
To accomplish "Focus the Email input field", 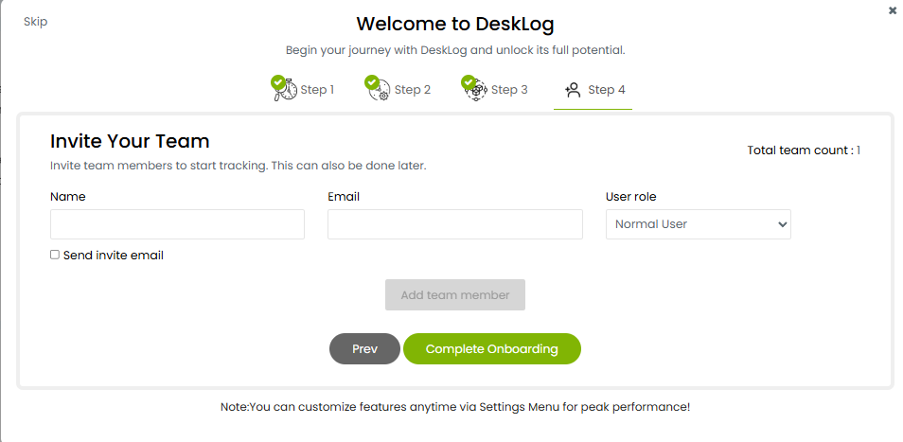I will [x=455, y=224].
